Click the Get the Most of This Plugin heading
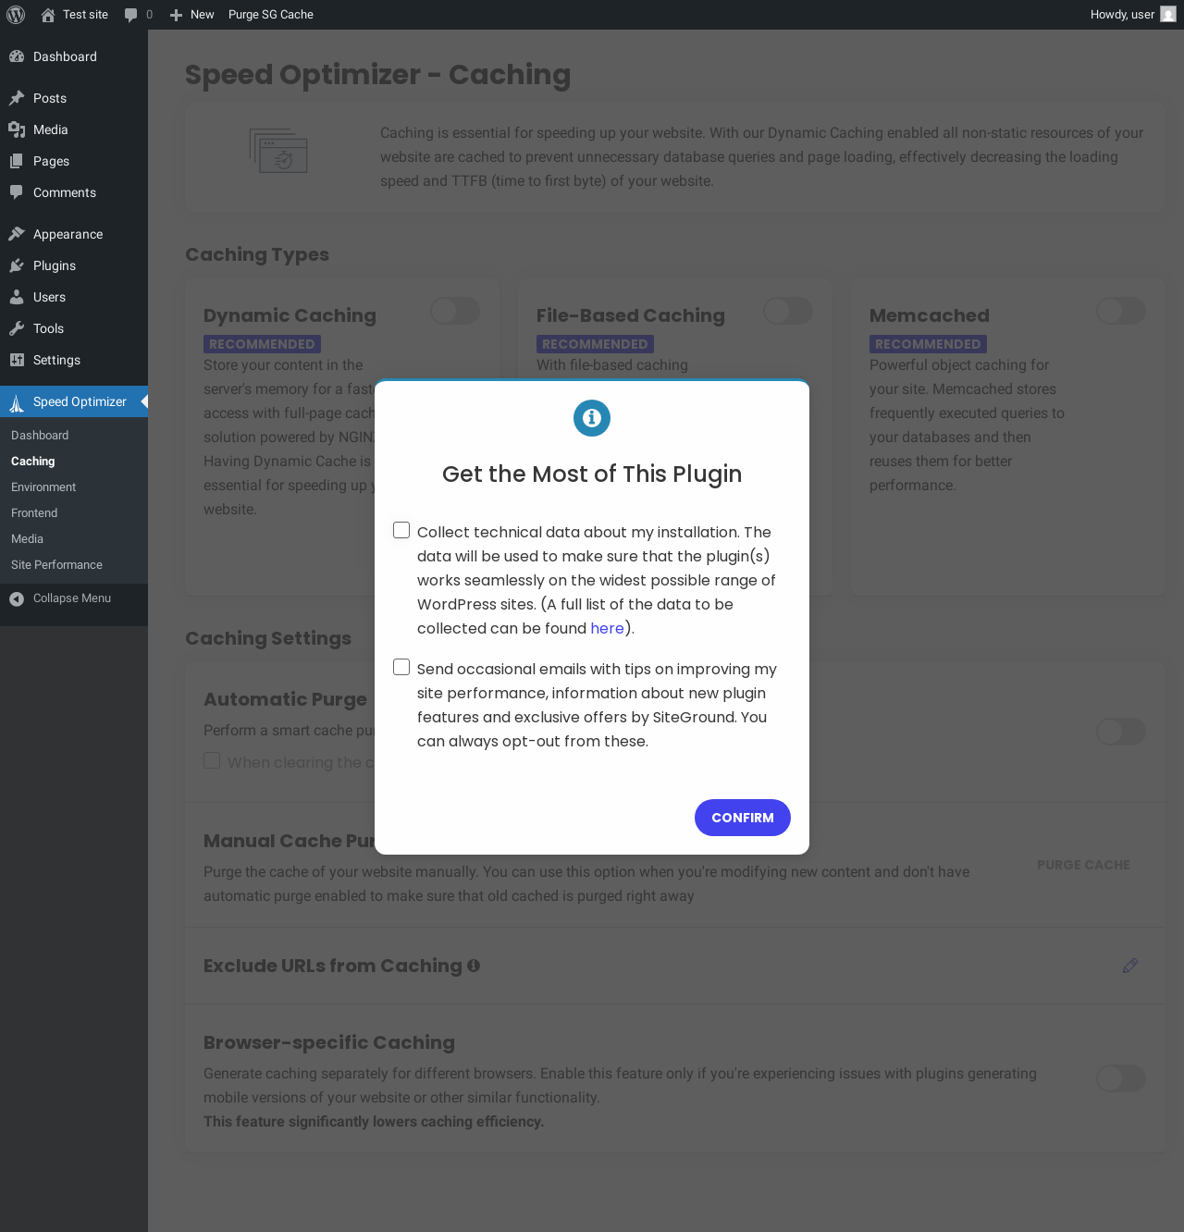Screen dimensions: 1184x1232 tap(592, 474)
